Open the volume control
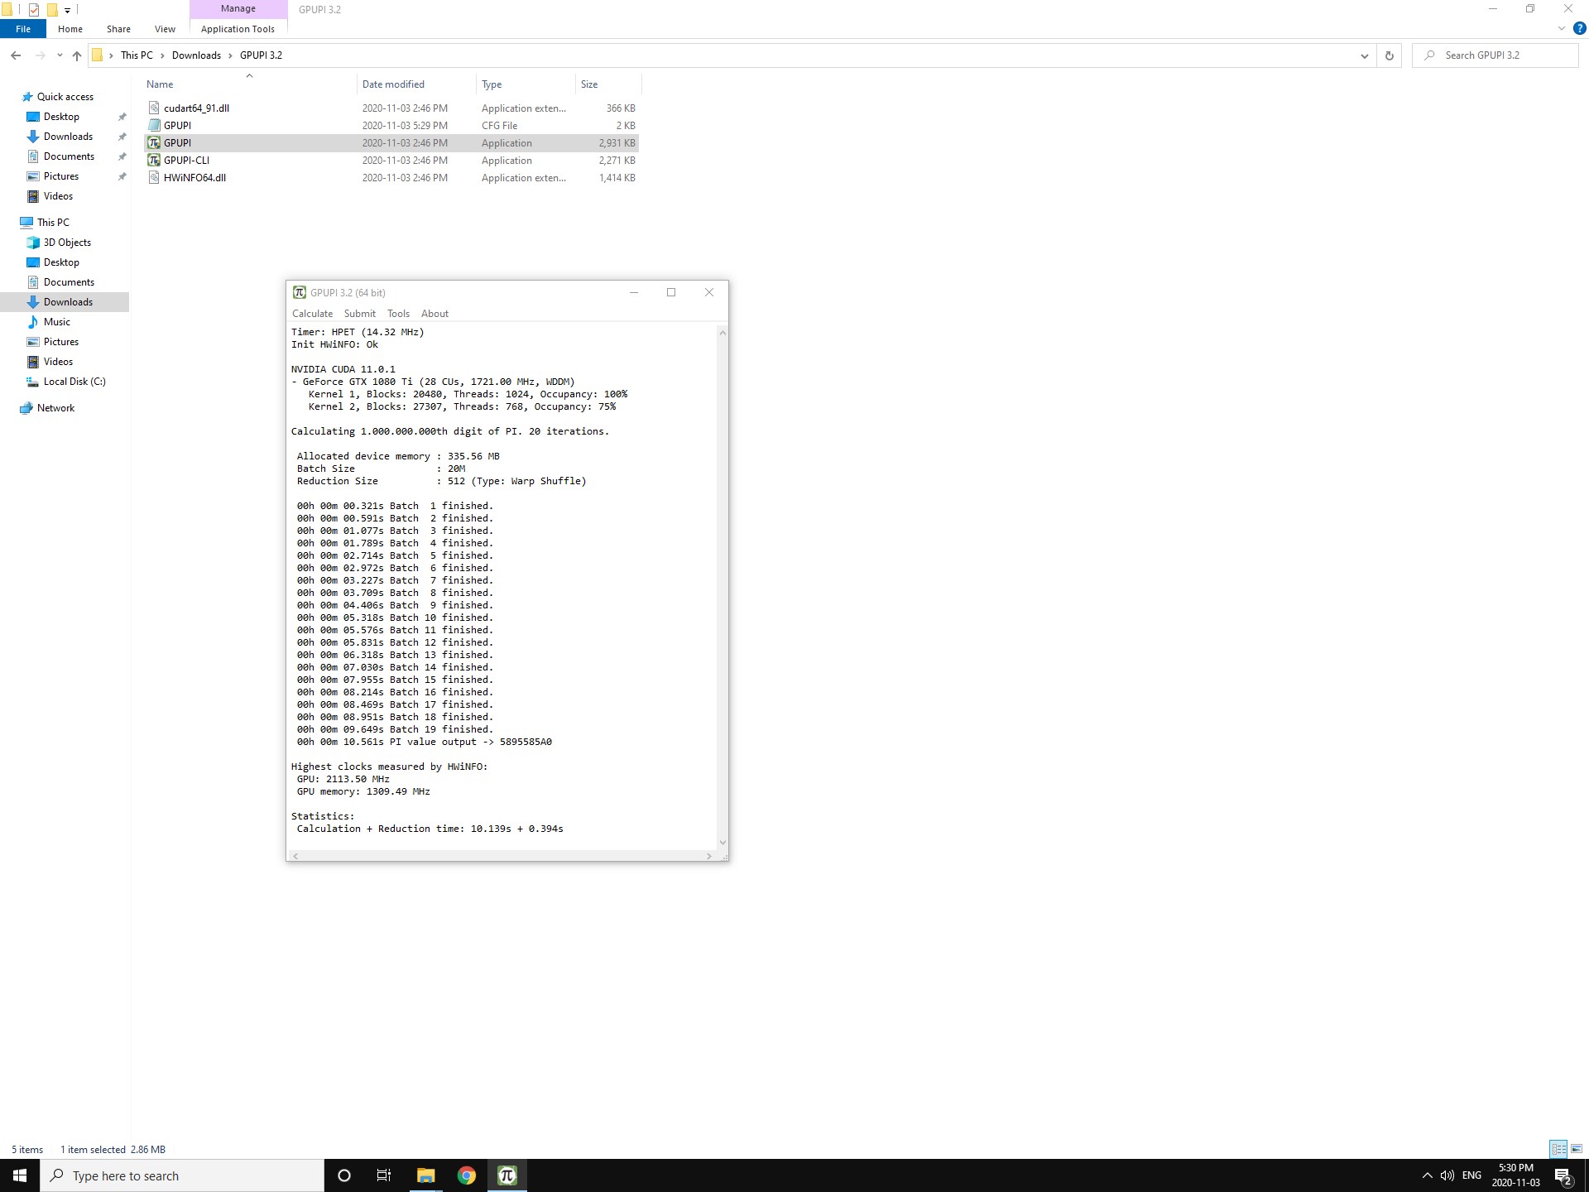Screen dimensions: 1589x1192 pos(1447,1175)
